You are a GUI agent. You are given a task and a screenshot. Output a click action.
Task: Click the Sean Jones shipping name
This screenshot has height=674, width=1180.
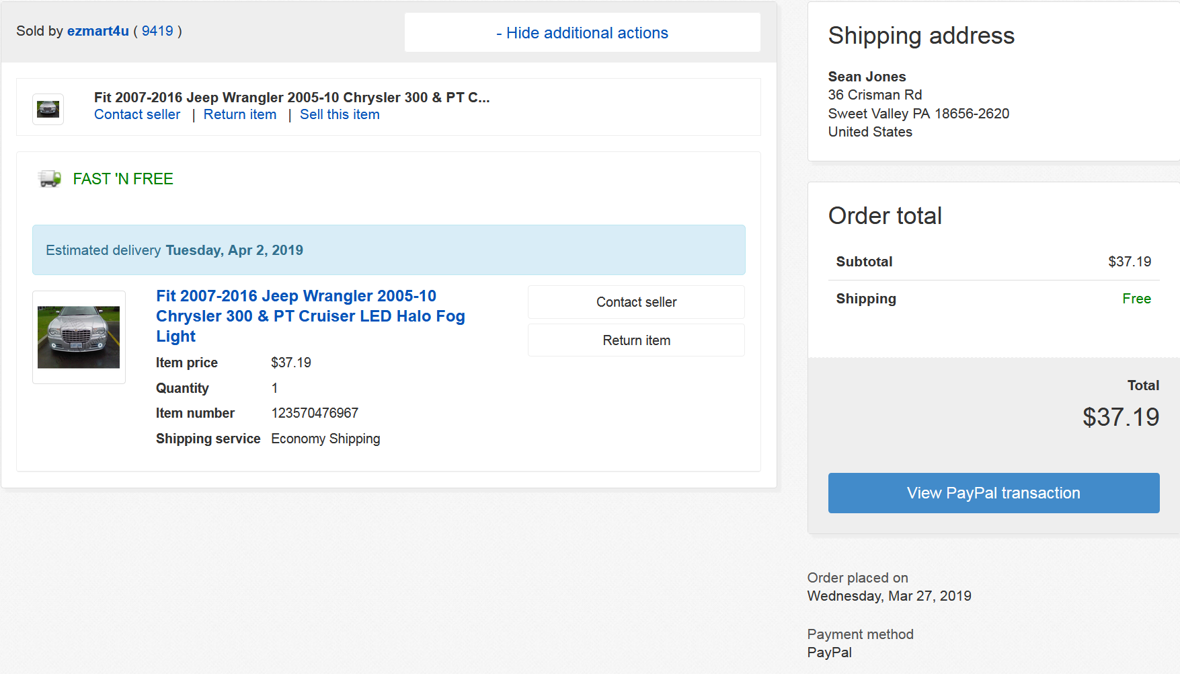click(x=867, y=77)
